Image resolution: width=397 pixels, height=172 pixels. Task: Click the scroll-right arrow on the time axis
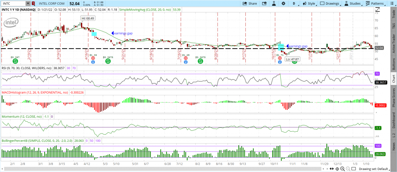[x=326, y=169]
